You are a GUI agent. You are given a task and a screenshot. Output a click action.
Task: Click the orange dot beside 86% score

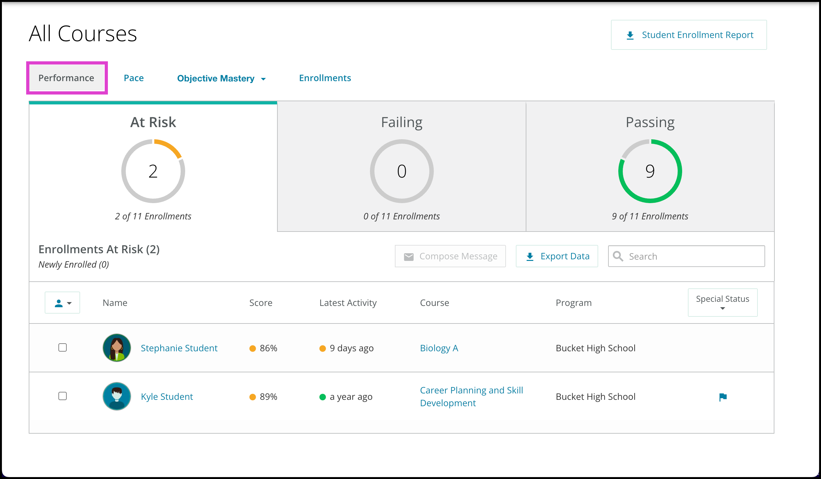tap(252, 348)
